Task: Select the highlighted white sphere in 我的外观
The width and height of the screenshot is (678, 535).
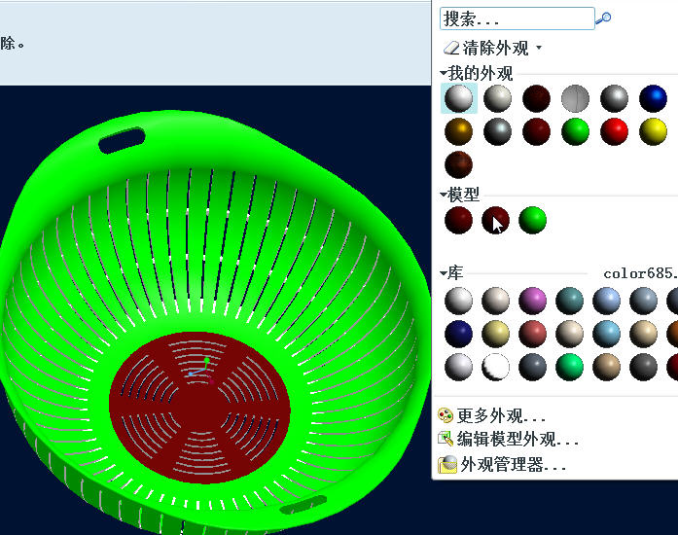Action: pos(459,98)
